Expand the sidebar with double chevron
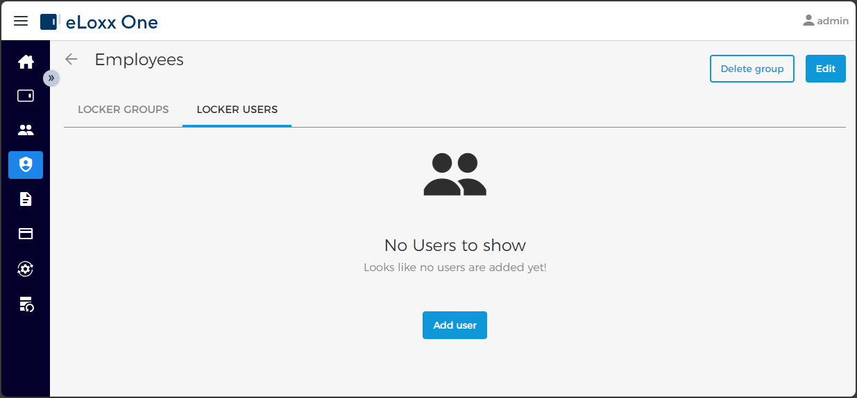 point(51,78)
